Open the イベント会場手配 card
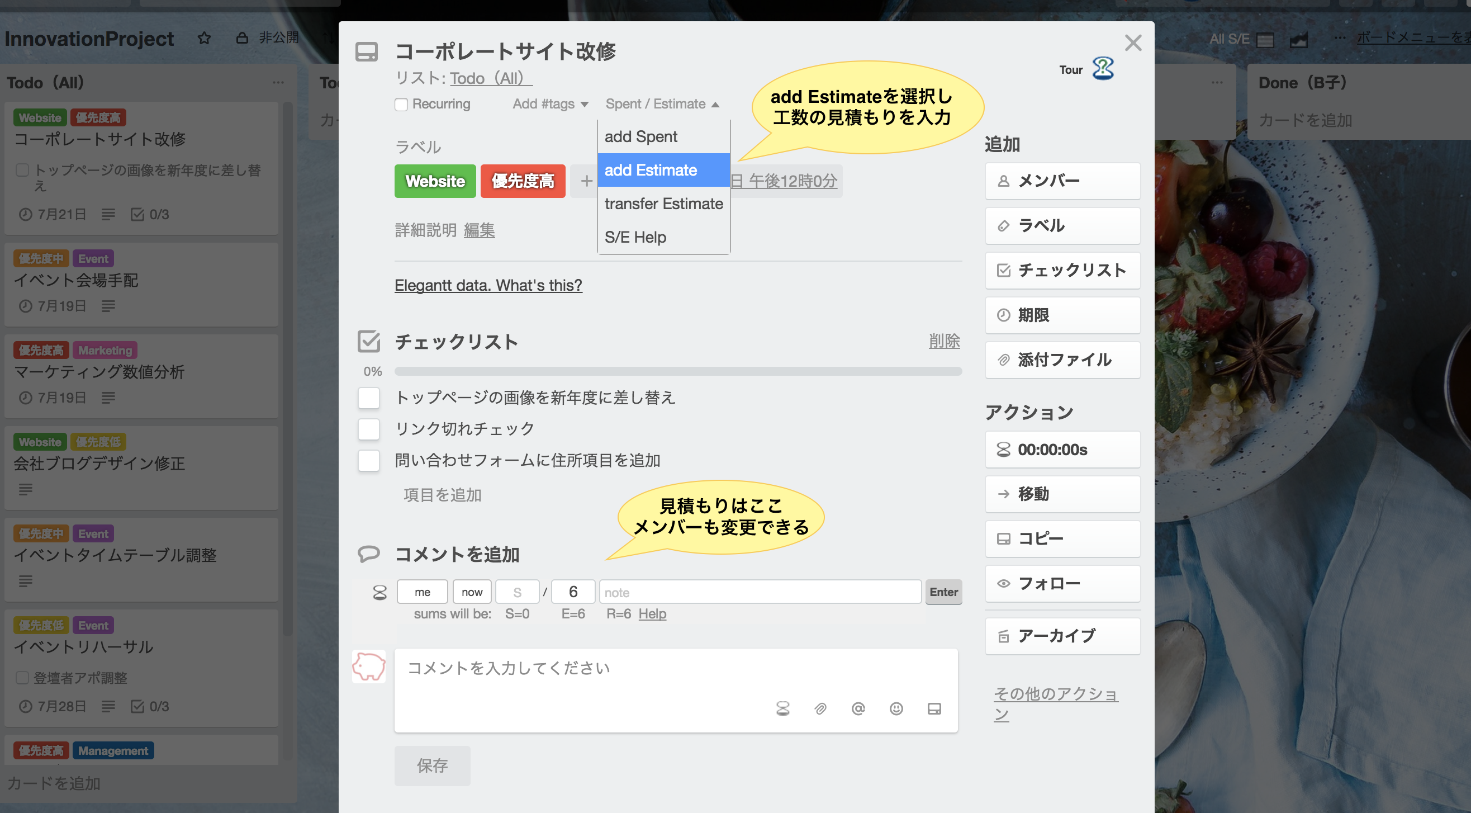This screenshot has height=813, width=1471. point(141,285)
